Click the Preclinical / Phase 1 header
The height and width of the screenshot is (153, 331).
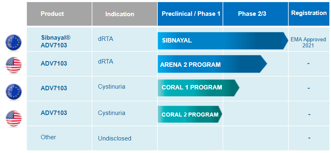190,14
